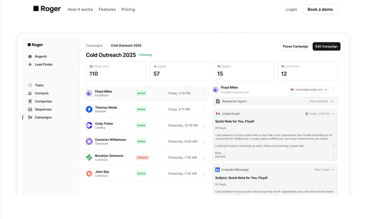Go to the Pricing page
Screen dimensions: 366x219
click(128, 9)
